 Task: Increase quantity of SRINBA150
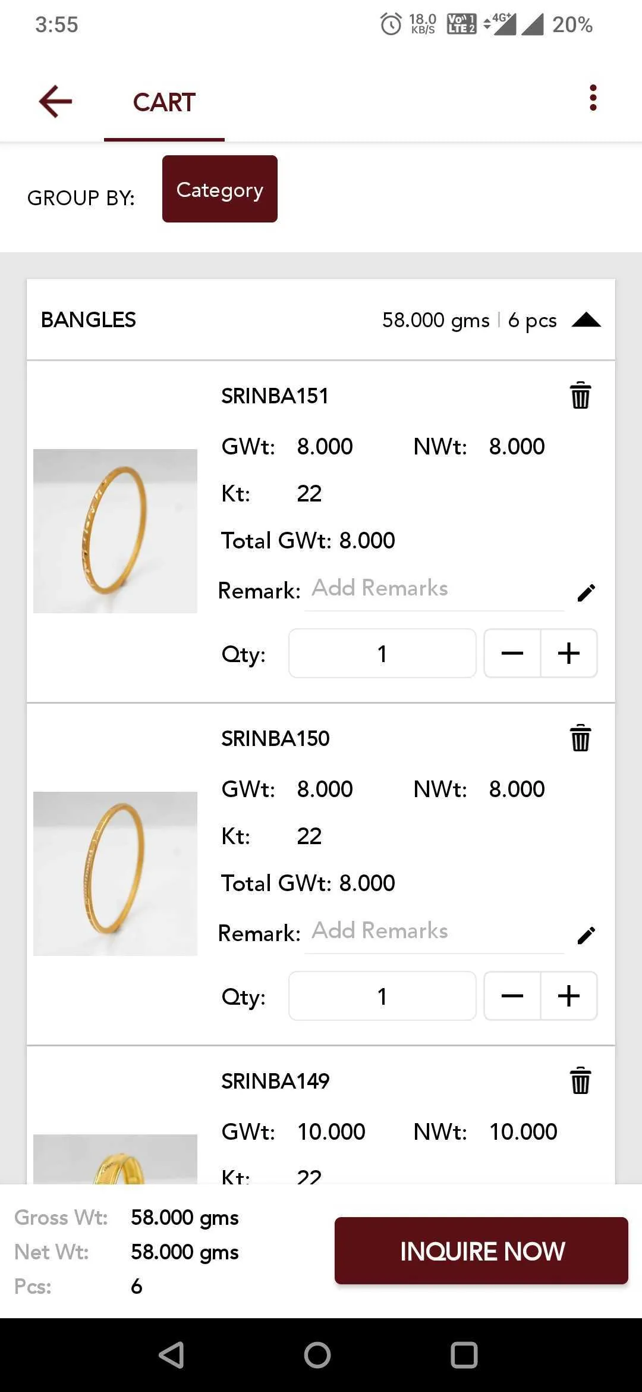(x=569, y=996)
